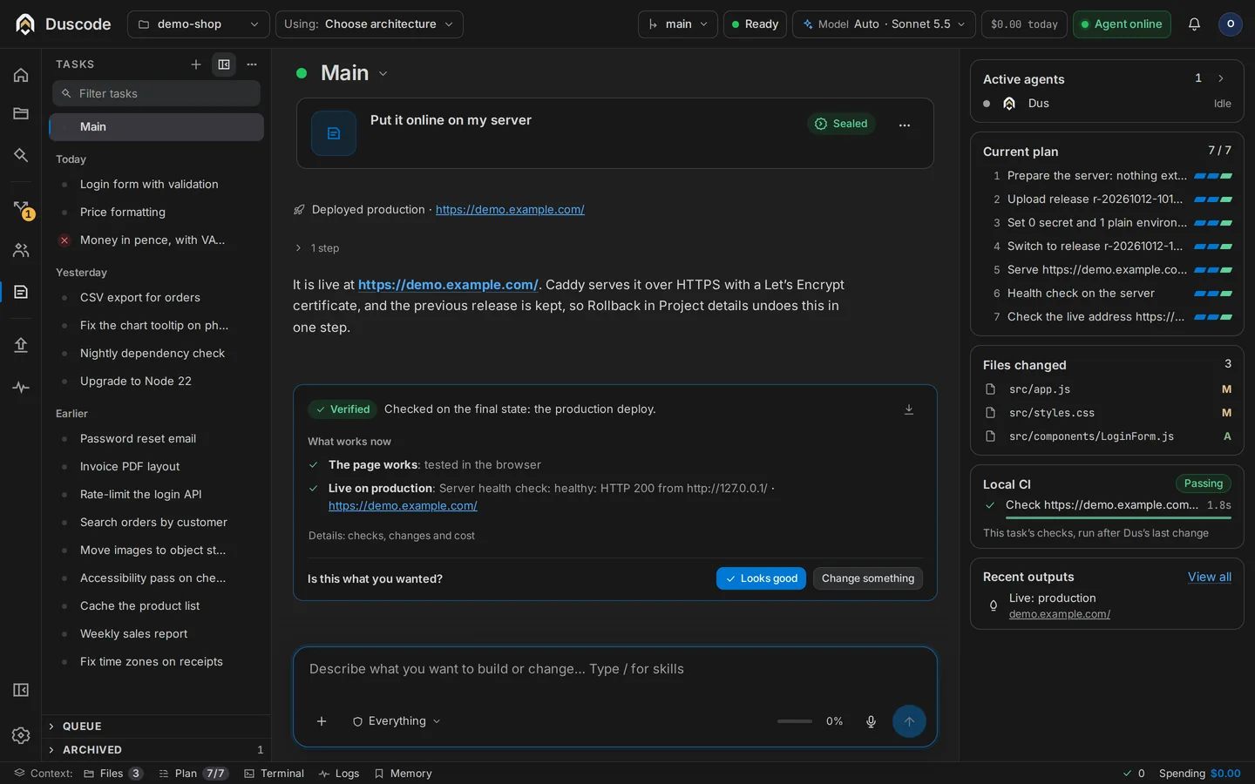Click the Change something button

click(868, 578)
